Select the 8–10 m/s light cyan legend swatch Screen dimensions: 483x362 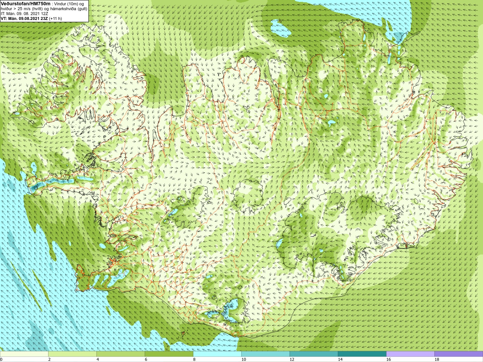tap(217, 354)
